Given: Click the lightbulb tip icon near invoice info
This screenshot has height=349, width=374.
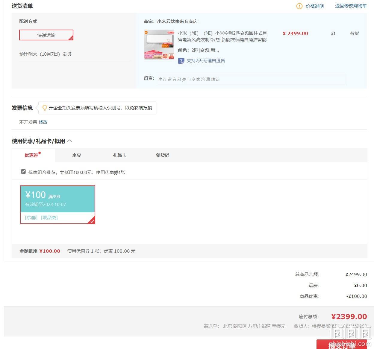Looking at the screenshot, I should point(45,108).
